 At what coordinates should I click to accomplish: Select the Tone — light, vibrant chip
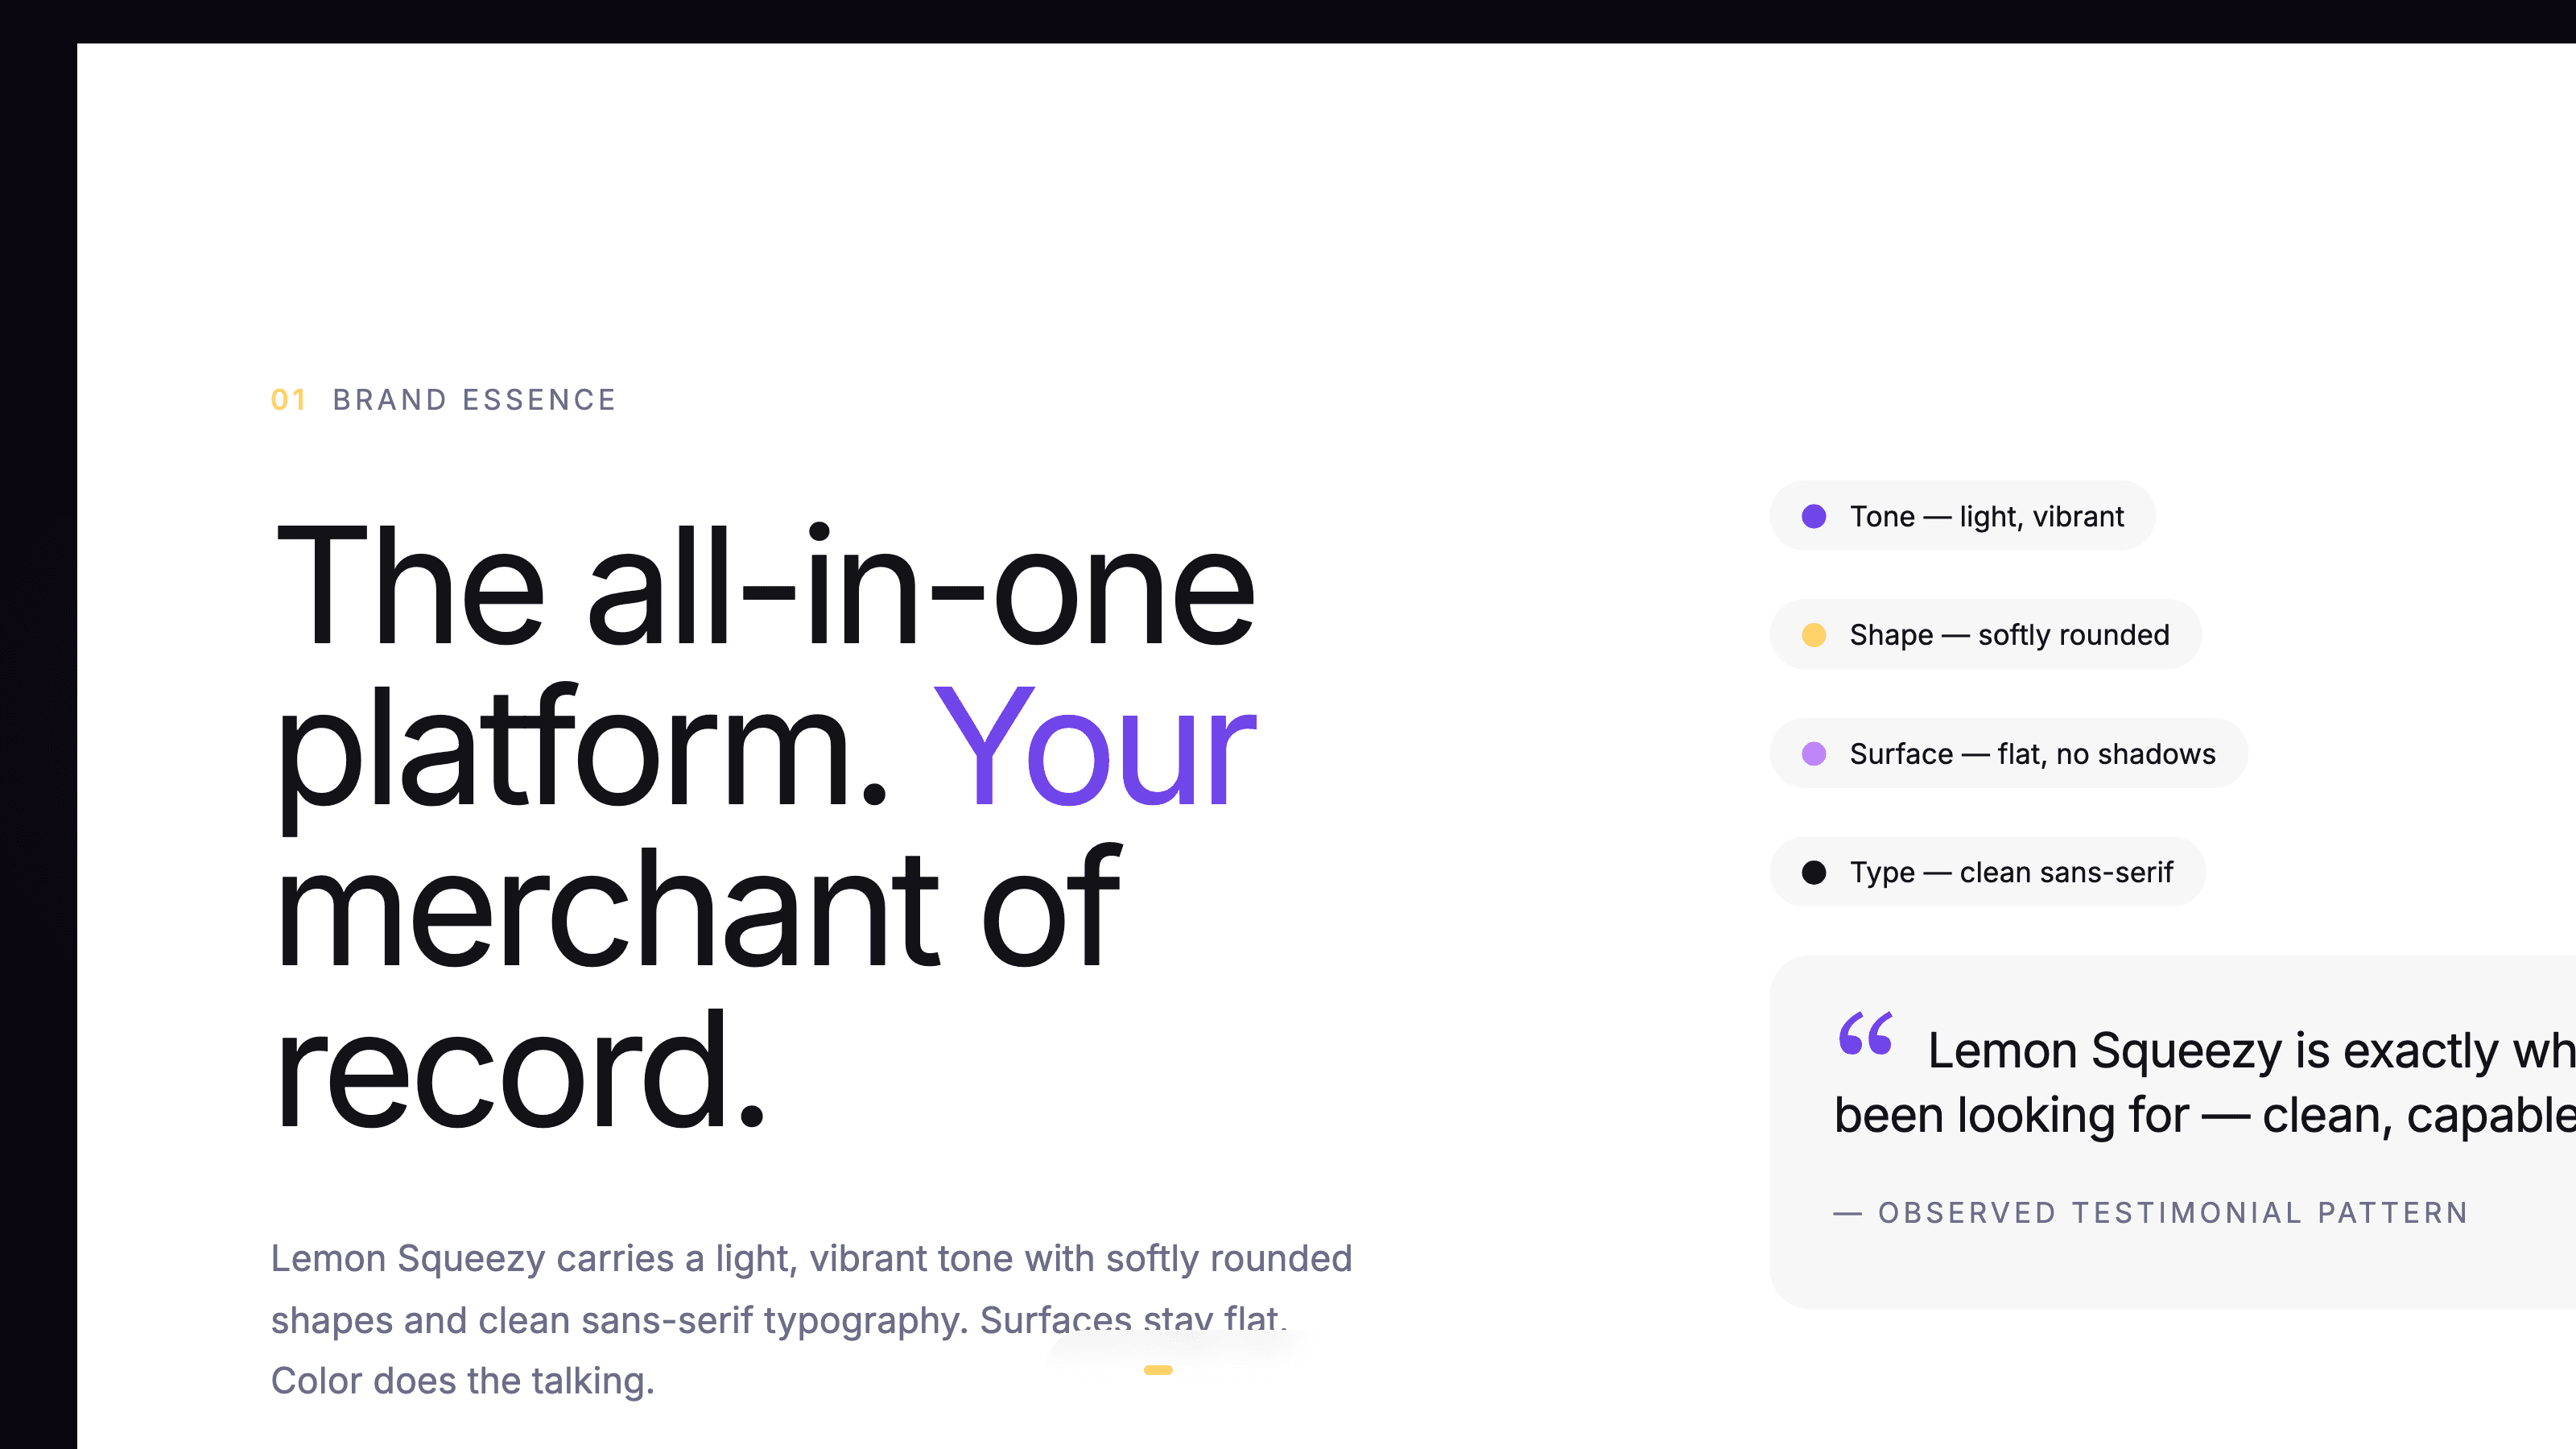click(1962, 516)
